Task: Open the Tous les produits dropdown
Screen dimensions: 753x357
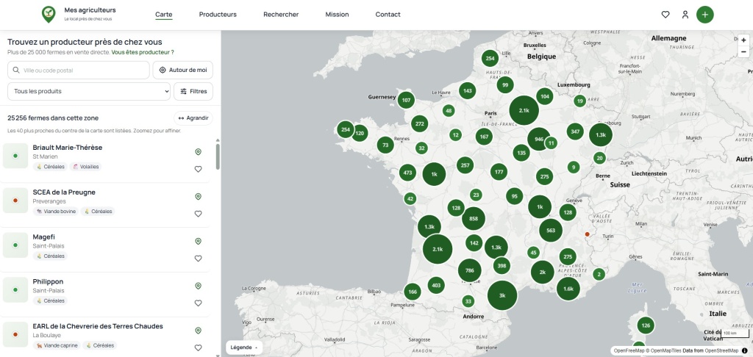Action: tap(89, 91)
